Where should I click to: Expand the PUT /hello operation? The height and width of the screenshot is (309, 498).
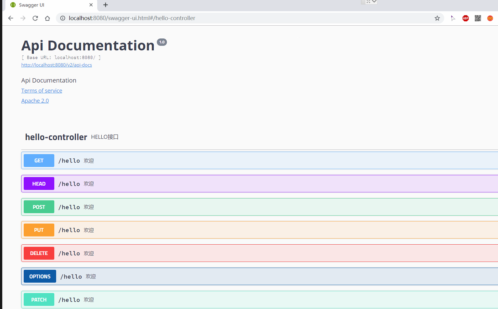(x=260, y=230)
